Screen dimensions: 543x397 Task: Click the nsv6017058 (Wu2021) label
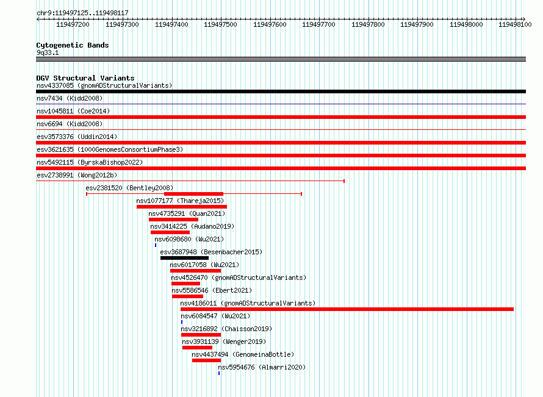[204, 265]
